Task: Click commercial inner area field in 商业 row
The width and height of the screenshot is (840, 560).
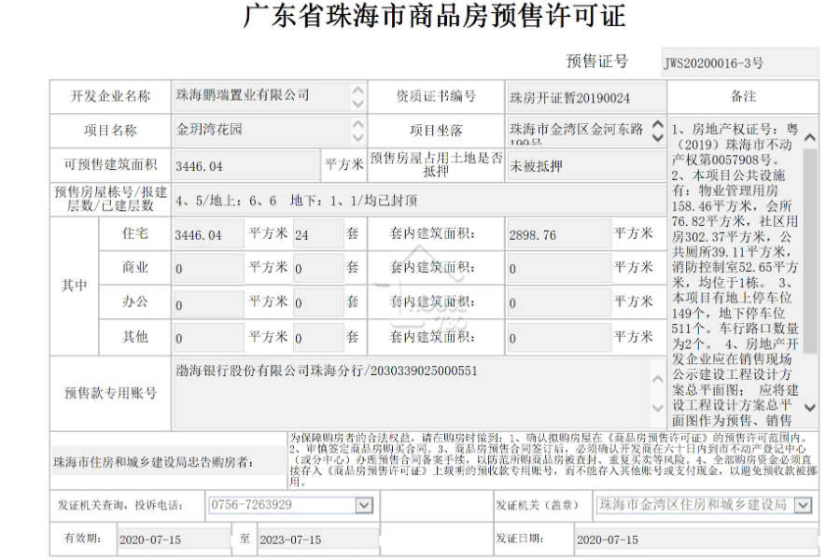Action: coord(559,268)
